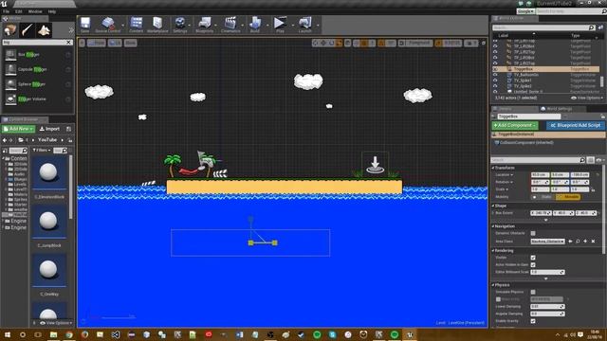Click the save-all icon next to Import

(x=68, y=129)
